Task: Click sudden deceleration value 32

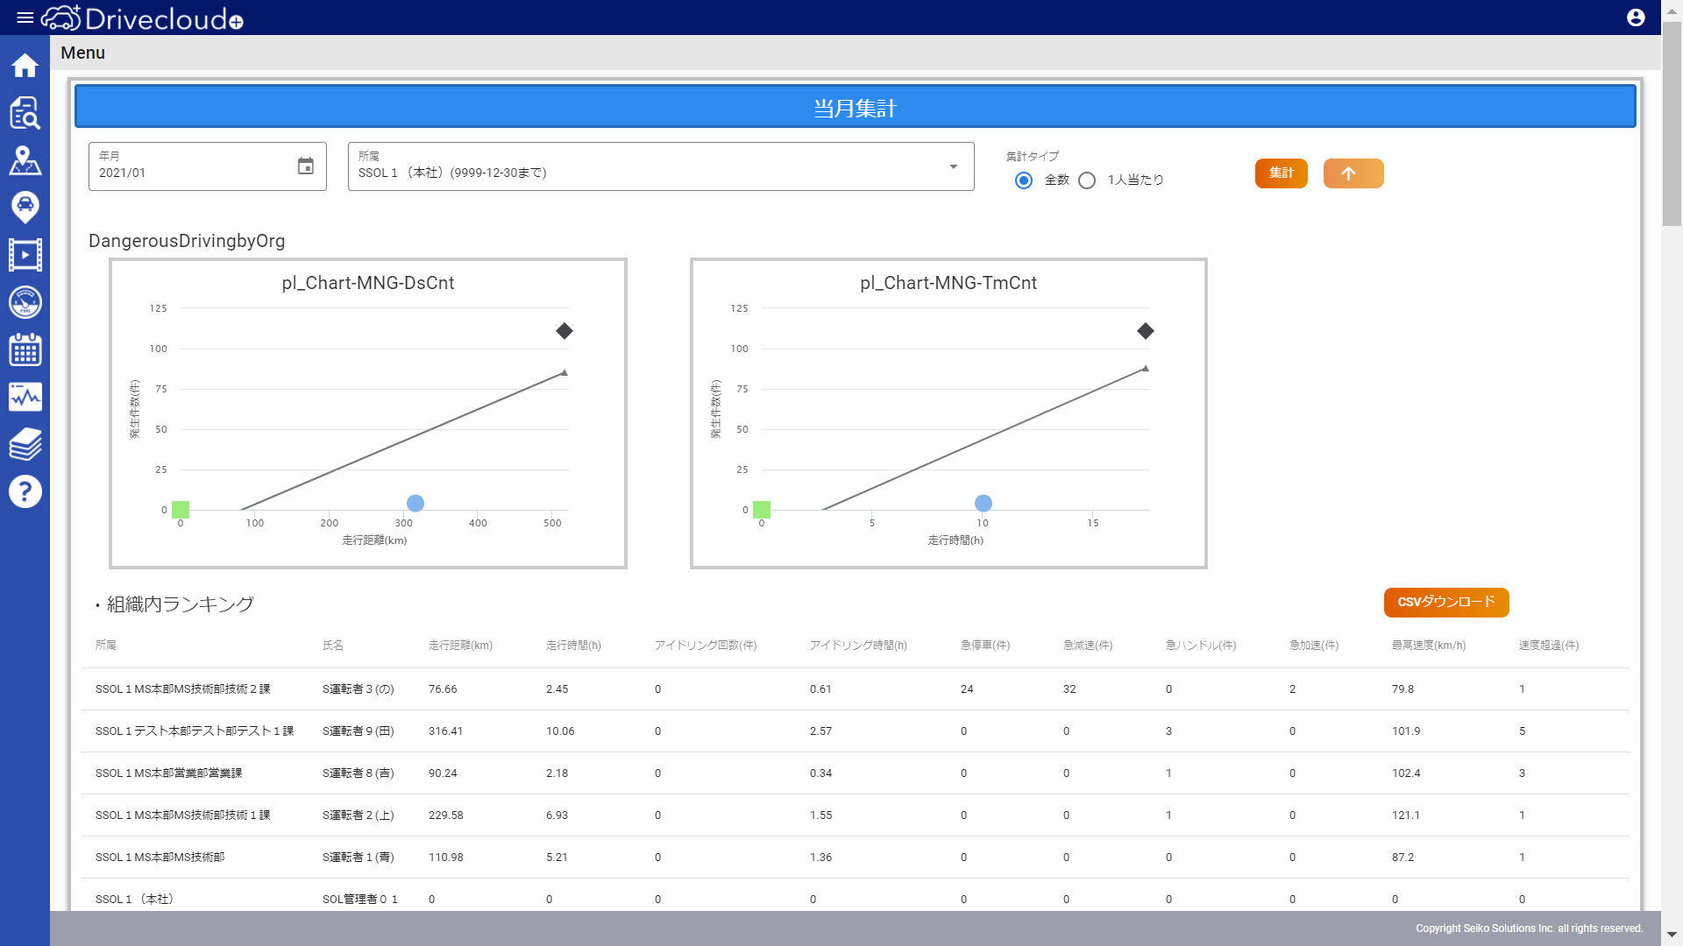Action: point(1069,689)
